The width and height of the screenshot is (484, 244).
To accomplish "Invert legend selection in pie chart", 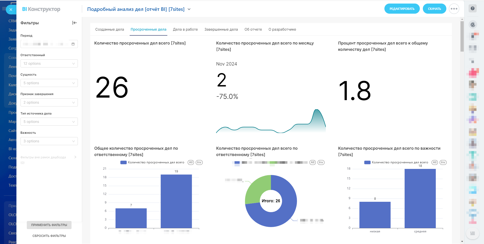I will pos(321,162).
